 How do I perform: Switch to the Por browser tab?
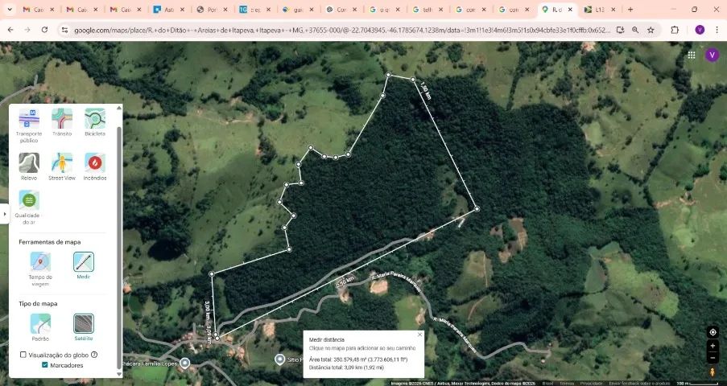click(213, 10)
